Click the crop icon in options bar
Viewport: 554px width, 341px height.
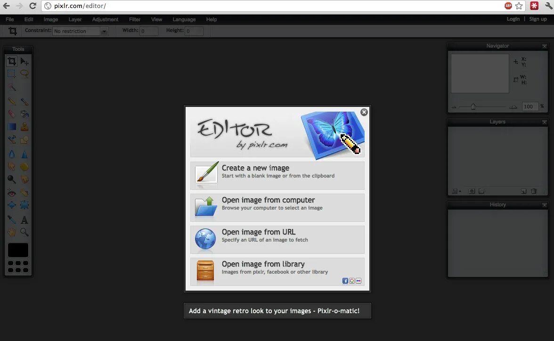(13, 31)
